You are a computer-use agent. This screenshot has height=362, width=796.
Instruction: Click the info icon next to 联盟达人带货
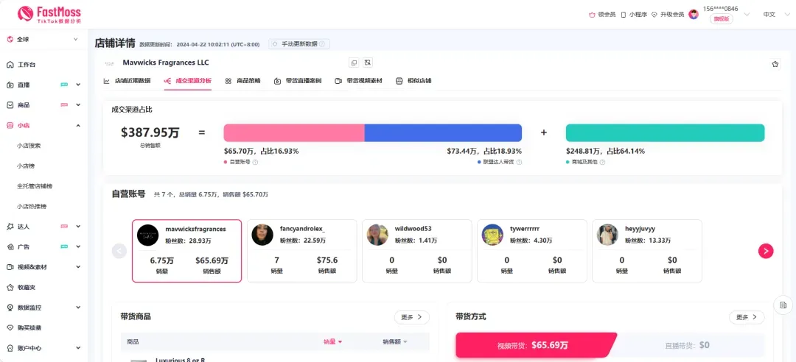point(520,163)
